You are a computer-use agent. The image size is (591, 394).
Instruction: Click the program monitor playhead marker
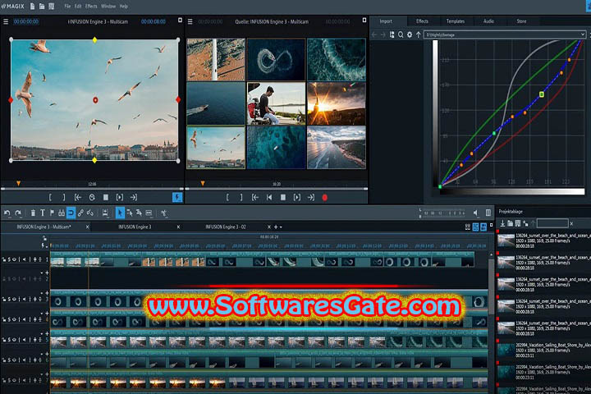point(18,184)
